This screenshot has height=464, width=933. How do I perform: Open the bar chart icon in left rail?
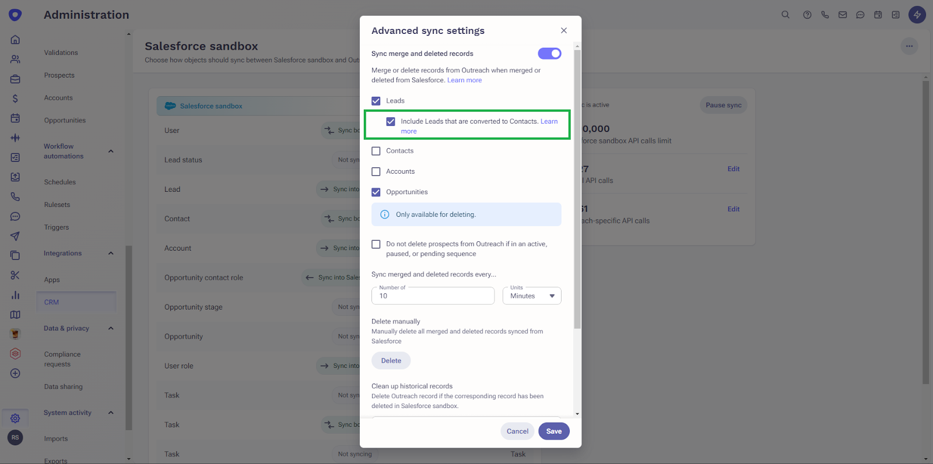15,295
